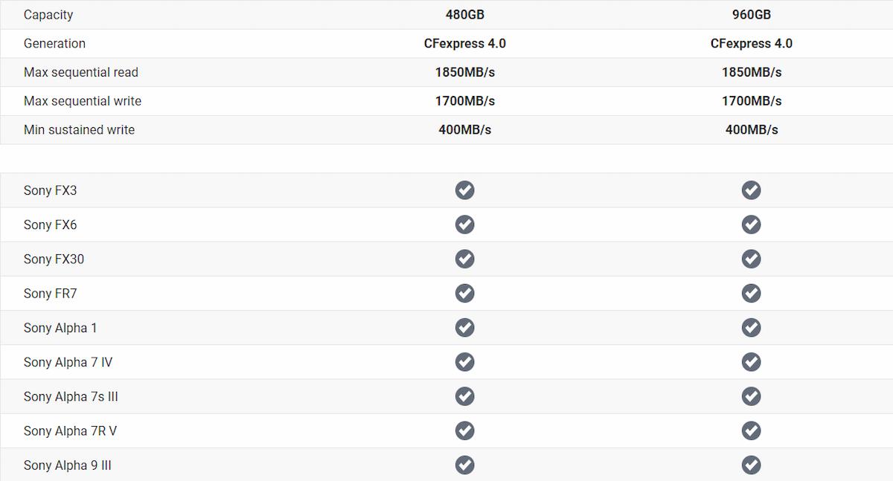Click "1850MB/s" read speed for 480GB
This screenshot has width=893, height=481.
[x=465, y=72]
